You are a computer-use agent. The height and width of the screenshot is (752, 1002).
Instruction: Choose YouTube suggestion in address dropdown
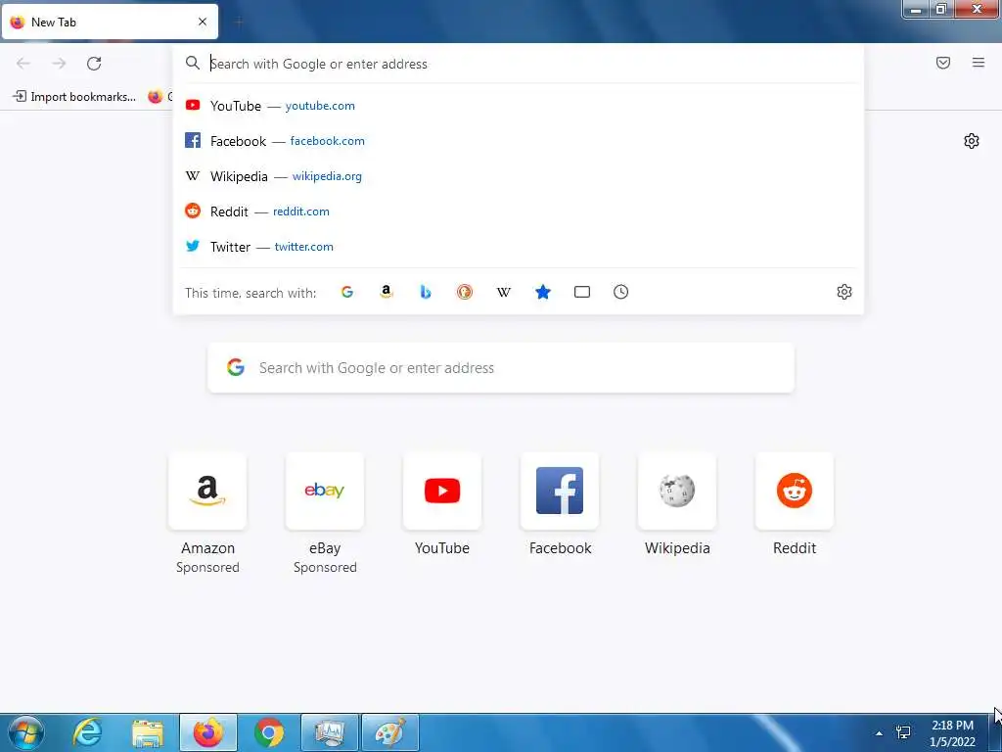(x=519, y=106)
